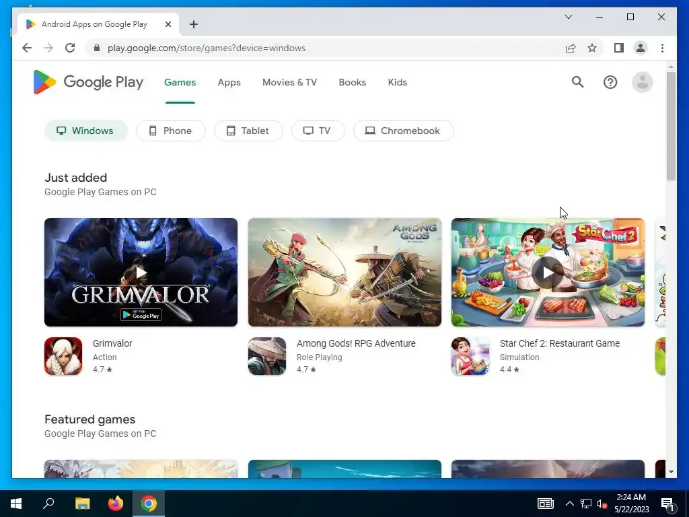
Task: Click the page vertical scrollbar thumb
Action: click(671, 126)
